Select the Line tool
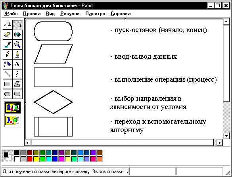Screen dimensions: 232x177 tap(8, 74)
